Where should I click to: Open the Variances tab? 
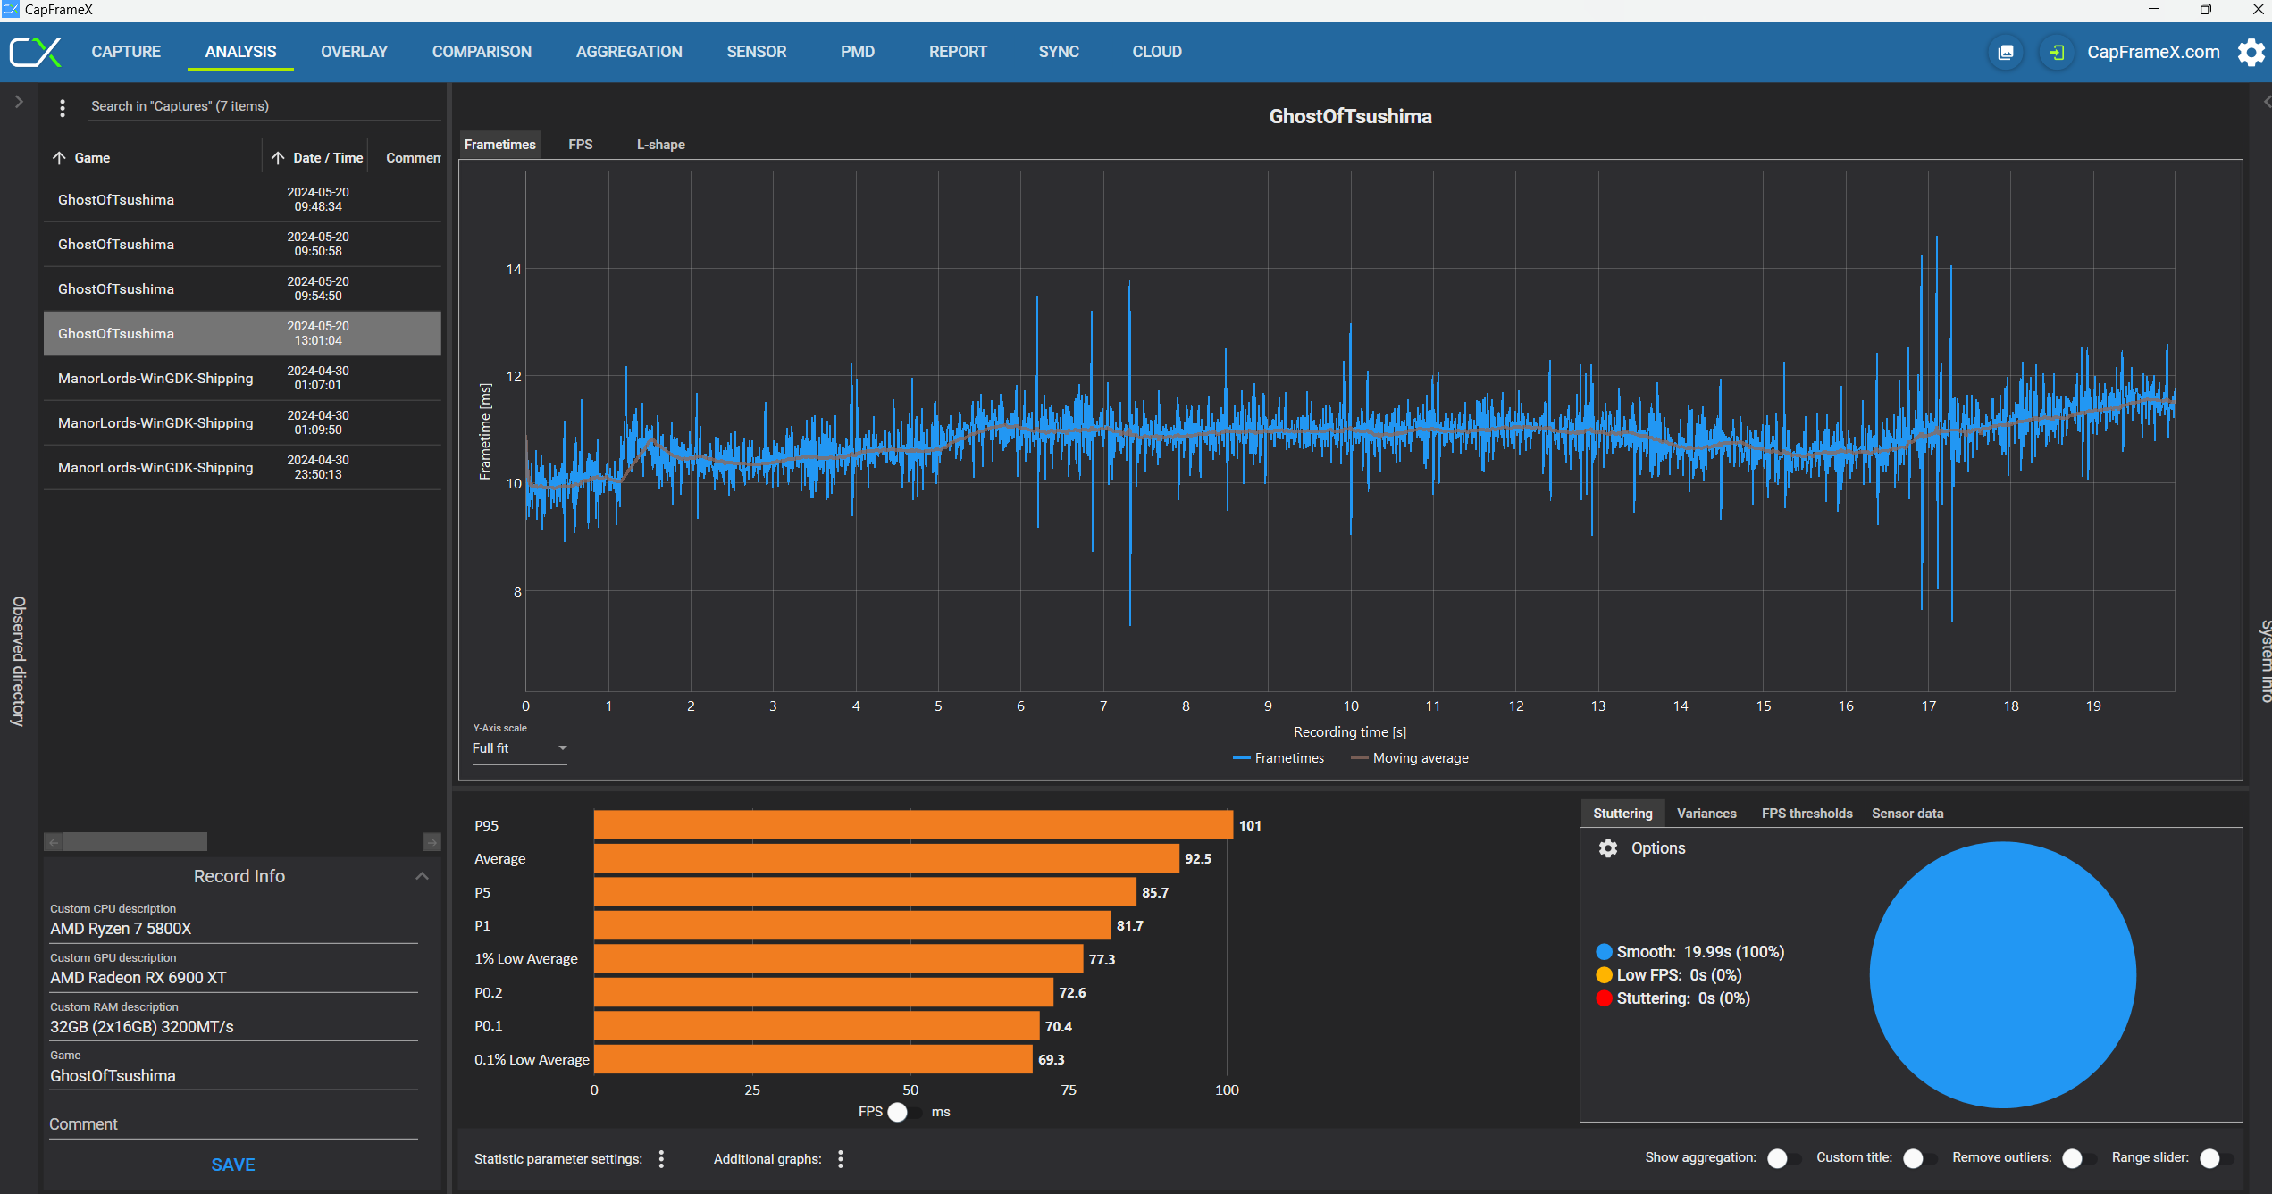[x=1706, y=814]
